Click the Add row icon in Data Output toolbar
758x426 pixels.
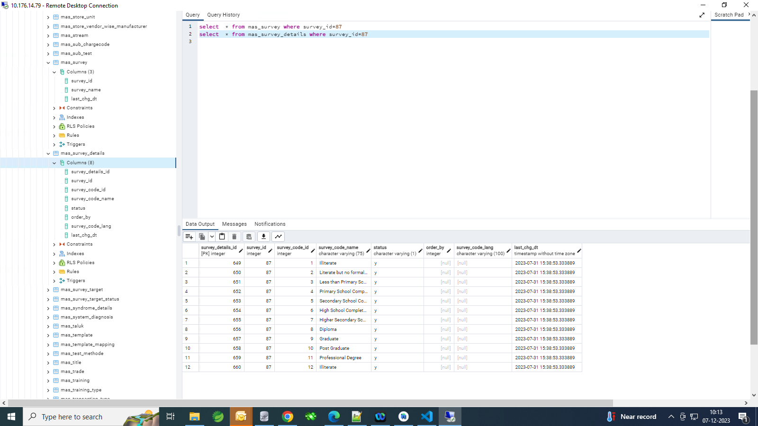tap(189, 237)
